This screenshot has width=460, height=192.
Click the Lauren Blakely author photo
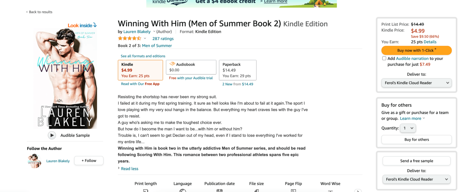[x=34, y=161]
